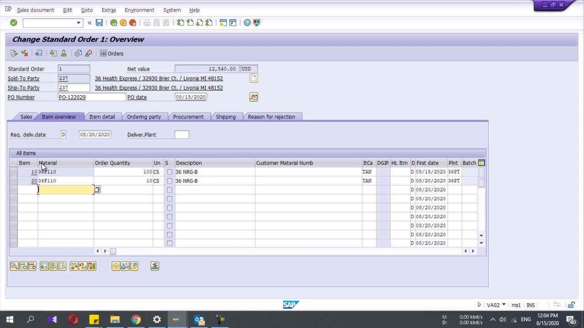Click the insert item row icon

point(23,266)
